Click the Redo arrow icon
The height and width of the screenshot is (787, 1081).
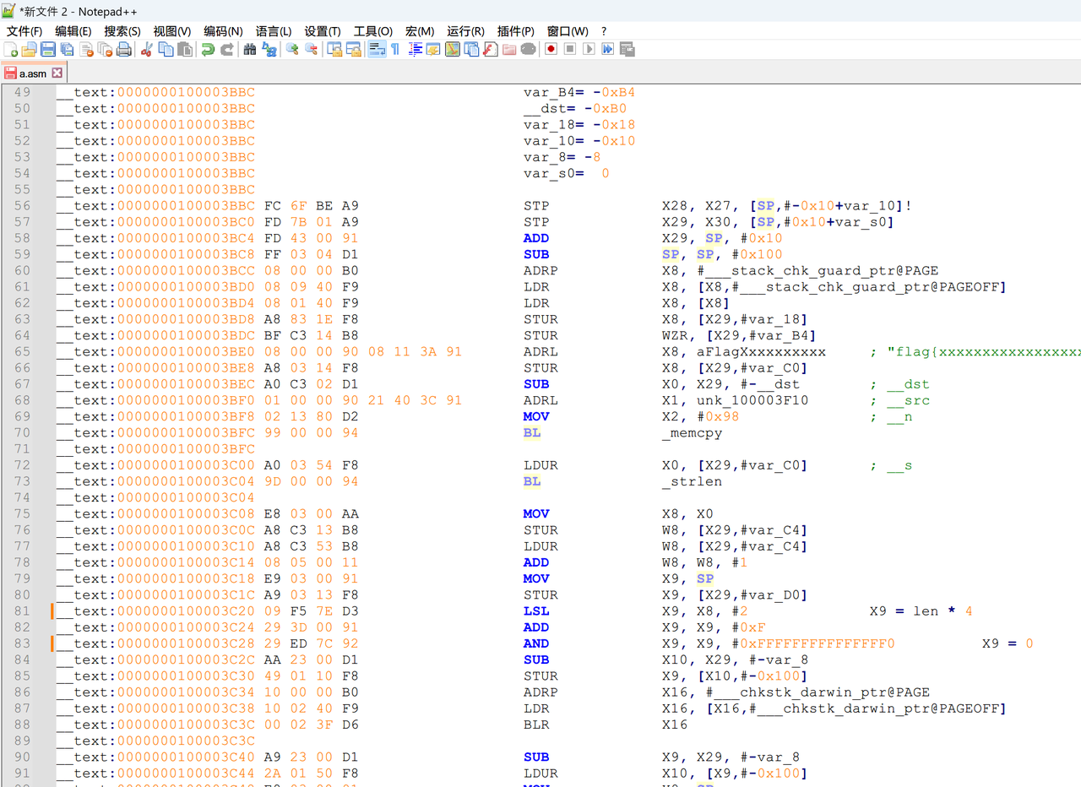coord(226,50)
